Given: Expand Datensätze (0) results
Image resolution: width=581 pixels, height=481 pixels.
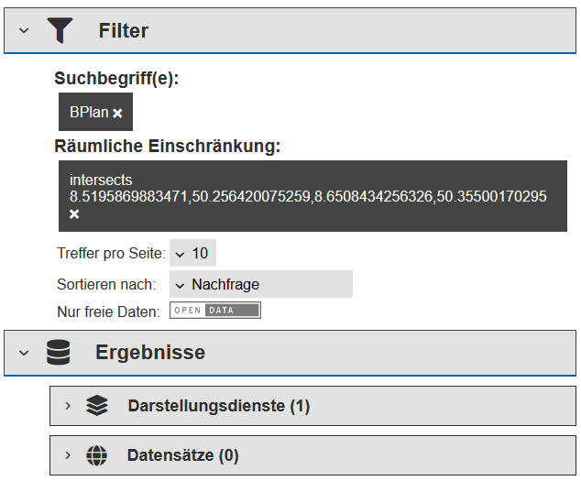Looking at the screenshot, I should 68,455.
